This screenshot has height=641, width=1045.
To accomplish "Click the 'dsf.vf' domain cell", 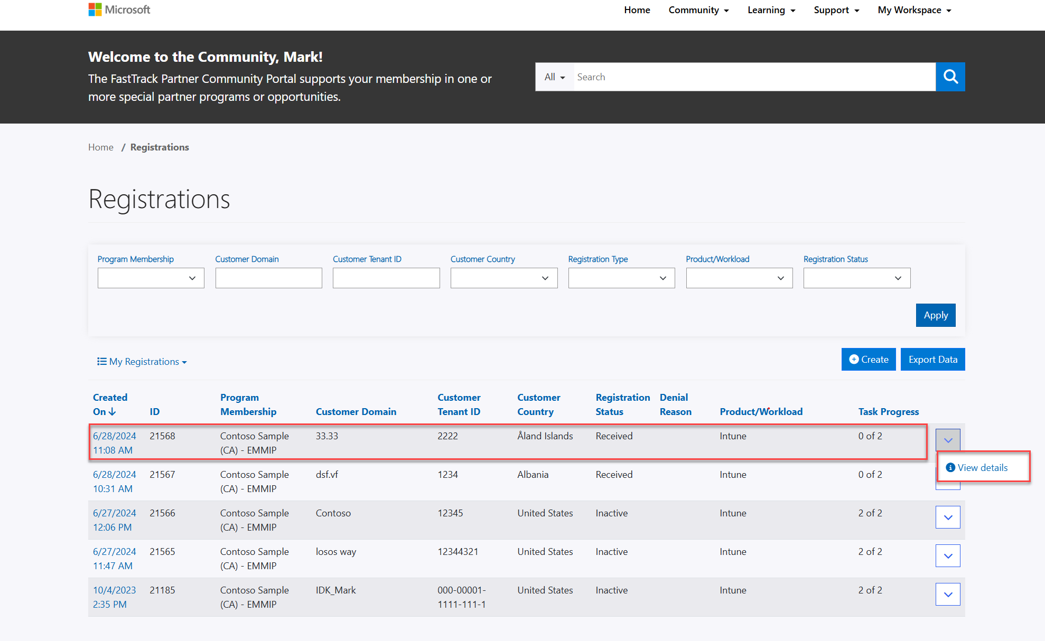I will pyautogui.click(x=327, y=475).
